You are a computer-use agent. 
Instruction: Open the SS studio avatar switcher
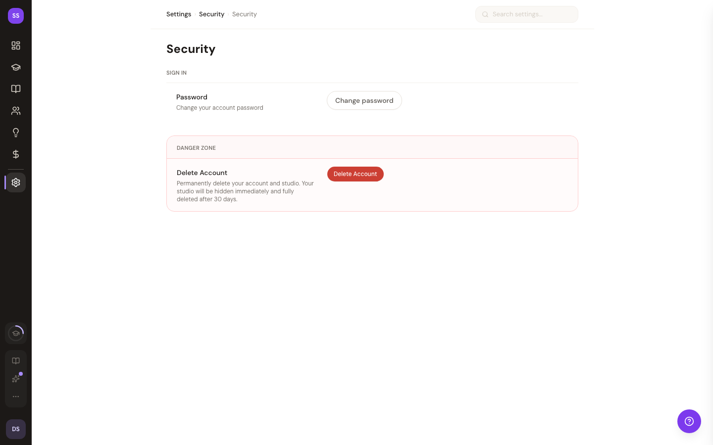click(x=16, y=16)
